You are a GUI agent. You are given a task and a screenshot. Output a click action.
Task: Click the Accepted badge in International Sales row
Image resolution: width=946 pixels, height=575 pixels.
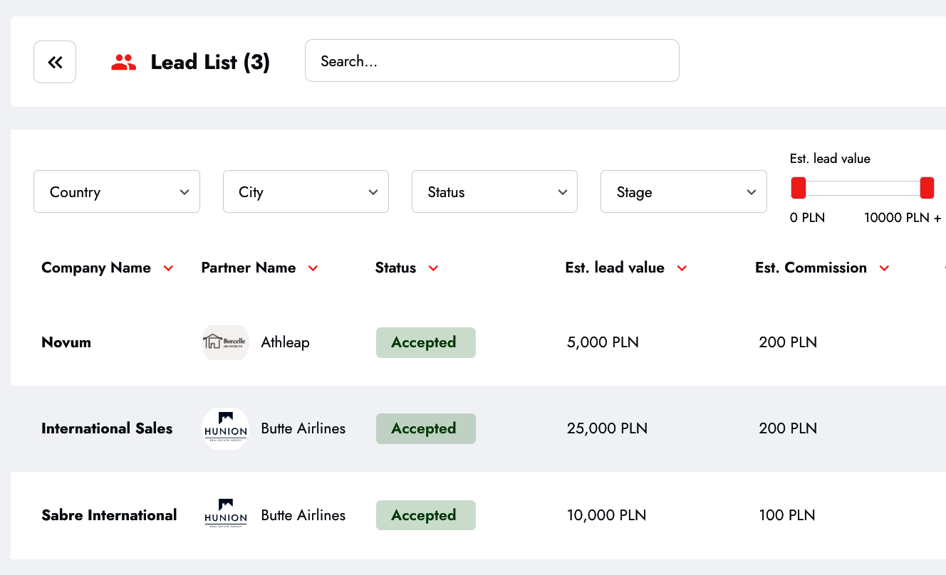(x=425, y=428)
